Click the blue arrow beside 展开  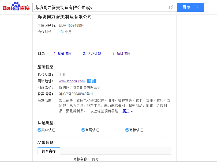point(132,111)
